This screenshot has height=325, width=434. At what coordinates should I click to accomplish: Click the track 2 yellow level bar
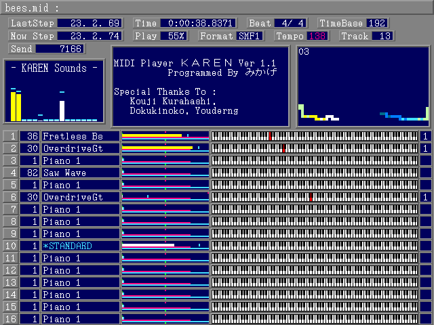pyautogui.click(x=157, y=147)
